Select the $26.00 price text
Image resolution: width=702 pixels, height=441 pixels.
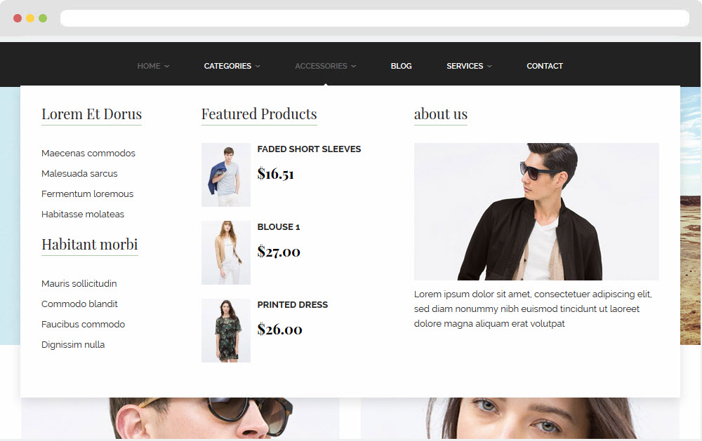coord(280,330)
